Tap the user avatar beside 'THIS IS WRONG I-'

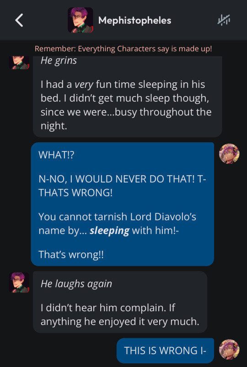click(229, 350)
